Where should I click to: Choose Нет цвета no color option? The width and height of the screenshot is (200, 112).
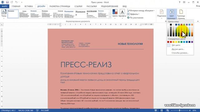click(x=180, y=45)
